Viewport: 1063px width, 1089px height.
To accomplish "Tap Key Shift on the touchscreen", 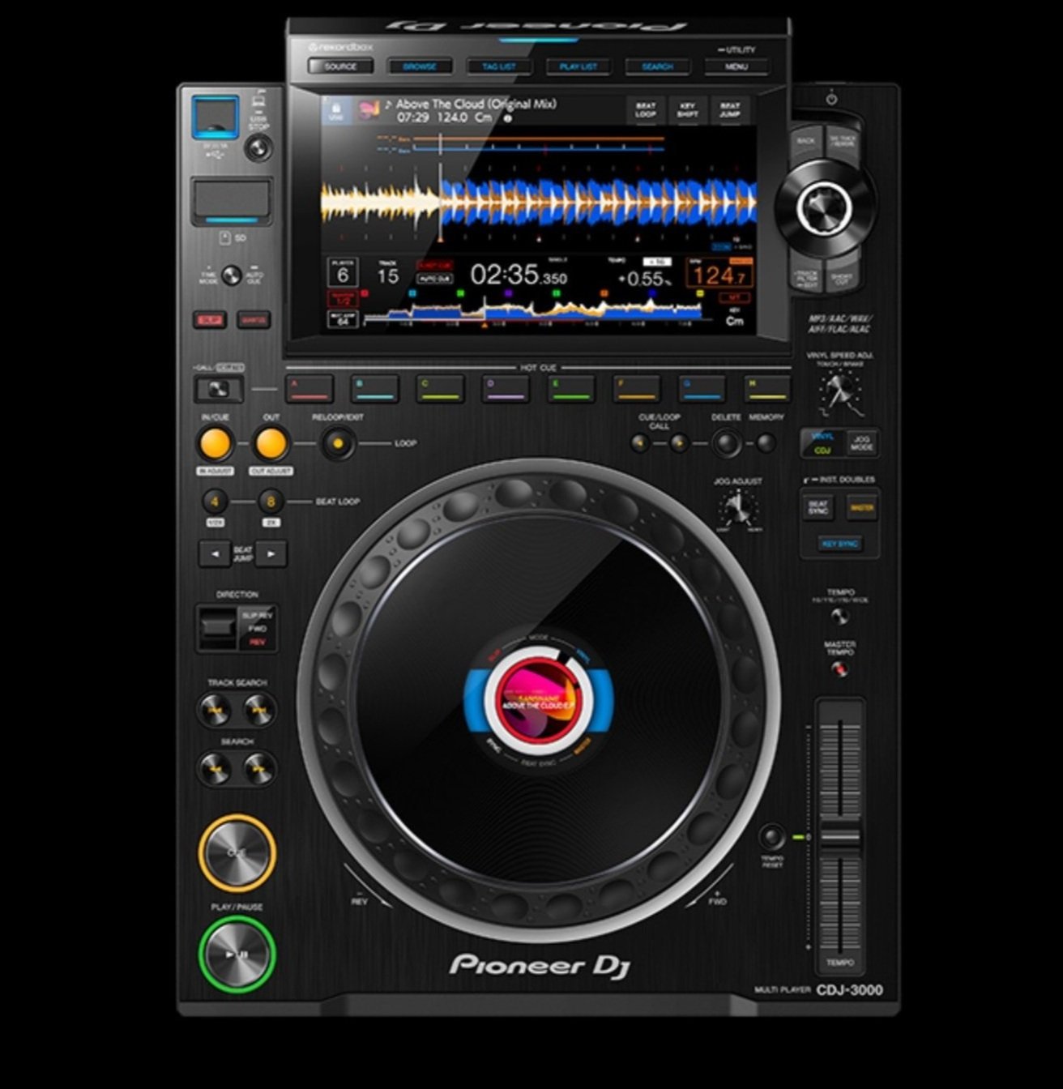I will (687, 110).
